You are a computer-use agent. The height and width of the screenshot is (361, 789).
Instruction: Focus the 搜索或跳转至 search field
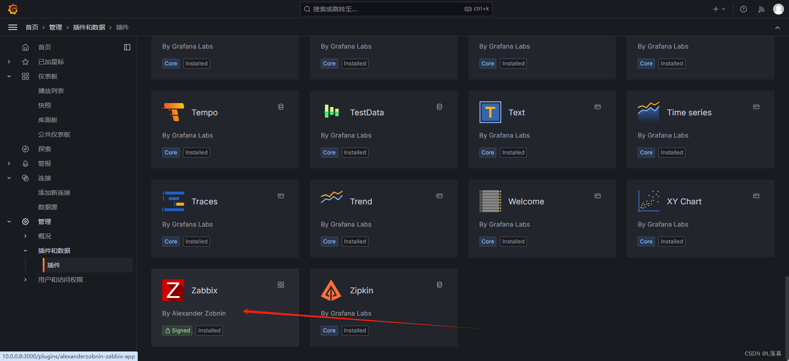click(396, 9)
